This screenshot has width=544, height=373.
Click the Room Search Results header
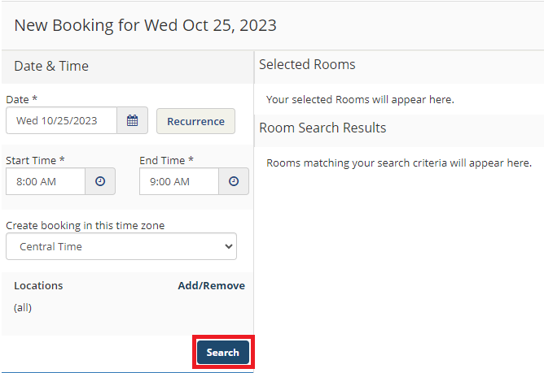(322, 128)
